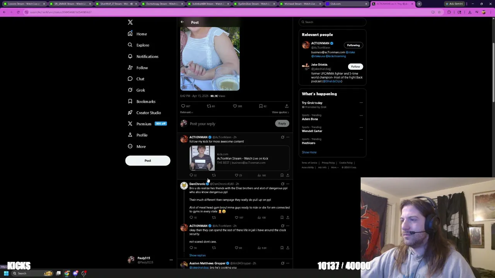Share DanChronic's reply
The width and height of the screenshot is (495, 278).
[x=288, y=218]
